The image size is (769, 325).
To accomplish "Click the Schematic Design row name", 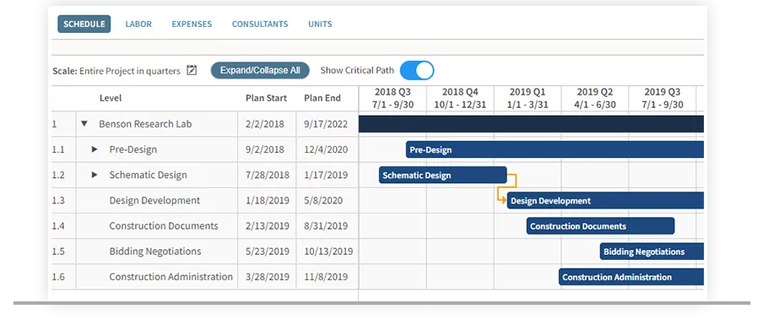I will pos(148,175).
